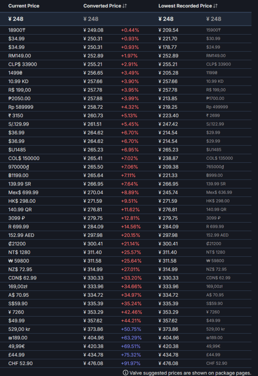Click the Current Price column header

coord(24,6)
